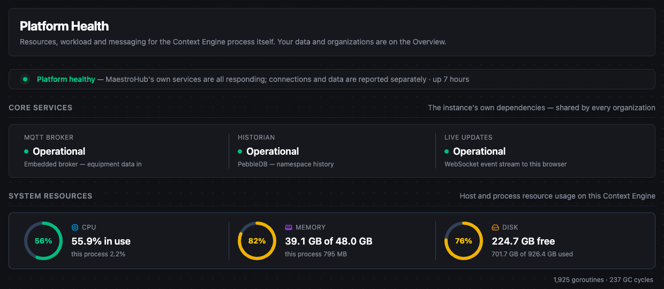Click 'PebbleDB — namespace history' text
The height and width of the screenshot is (289, 664).
coord(286,164)
